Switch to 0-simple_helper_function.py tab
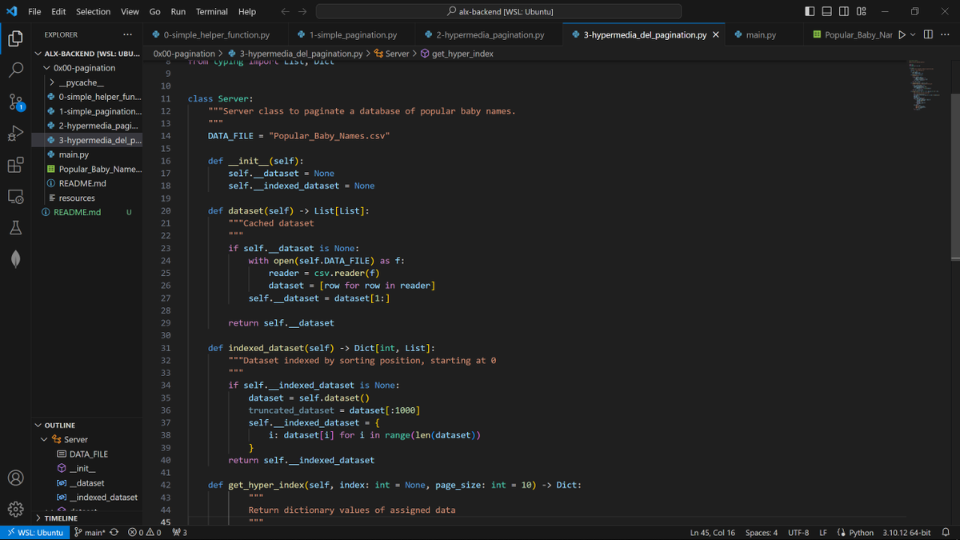960x540 pixels. click(x=216, y=34)
